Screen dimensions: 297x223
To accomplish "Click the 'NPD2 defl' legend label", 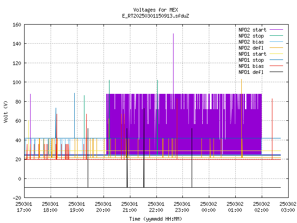I will tap(251, 48).
